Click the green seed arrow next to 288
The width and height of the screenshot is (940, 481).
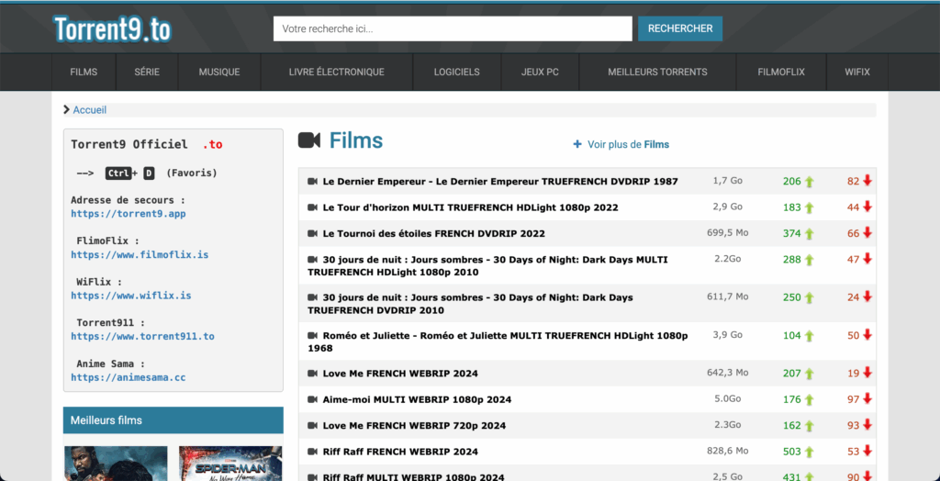(810, 261)
